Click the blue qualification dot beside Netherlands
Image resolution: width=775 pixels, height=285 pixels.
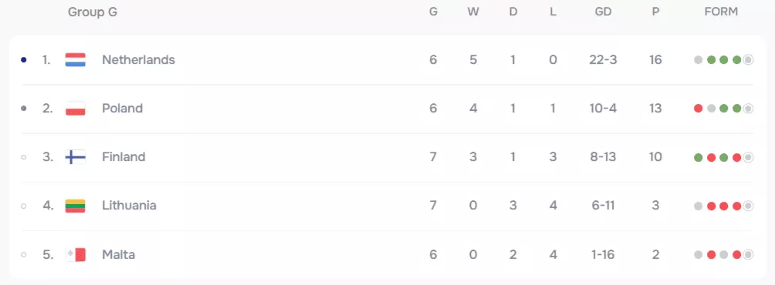click(23, 60)
